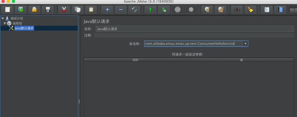Open the Help icon with the question mark

(x=280, y=10)
